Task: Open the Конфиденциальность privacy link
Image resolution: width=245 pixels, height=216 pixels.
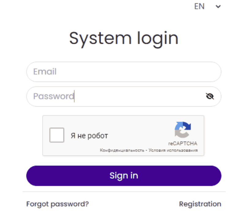Action: (122, 150)
